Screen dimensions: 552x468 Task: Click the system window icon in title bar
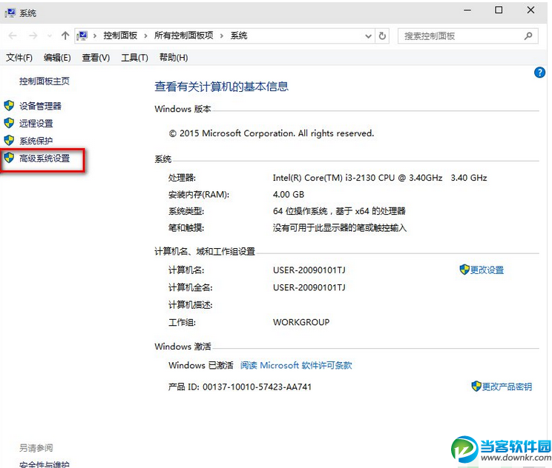click(x=10, y=13)
